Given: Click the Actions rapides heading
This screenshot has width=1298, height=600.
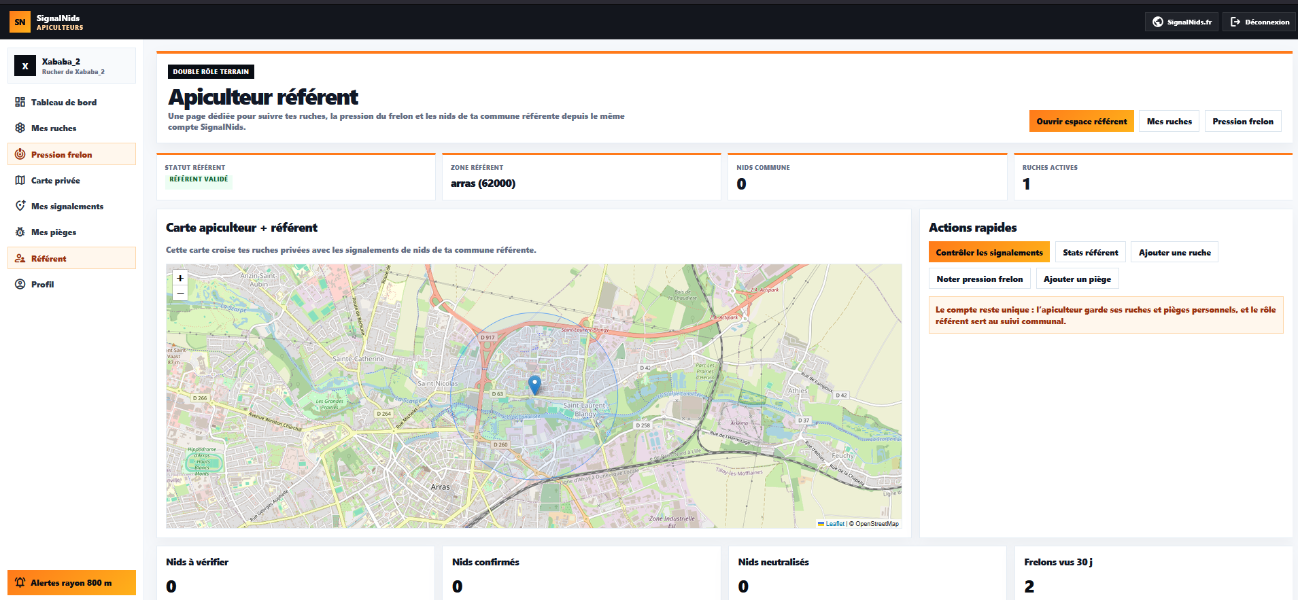Looking at the screenshot, I should 973,228.
